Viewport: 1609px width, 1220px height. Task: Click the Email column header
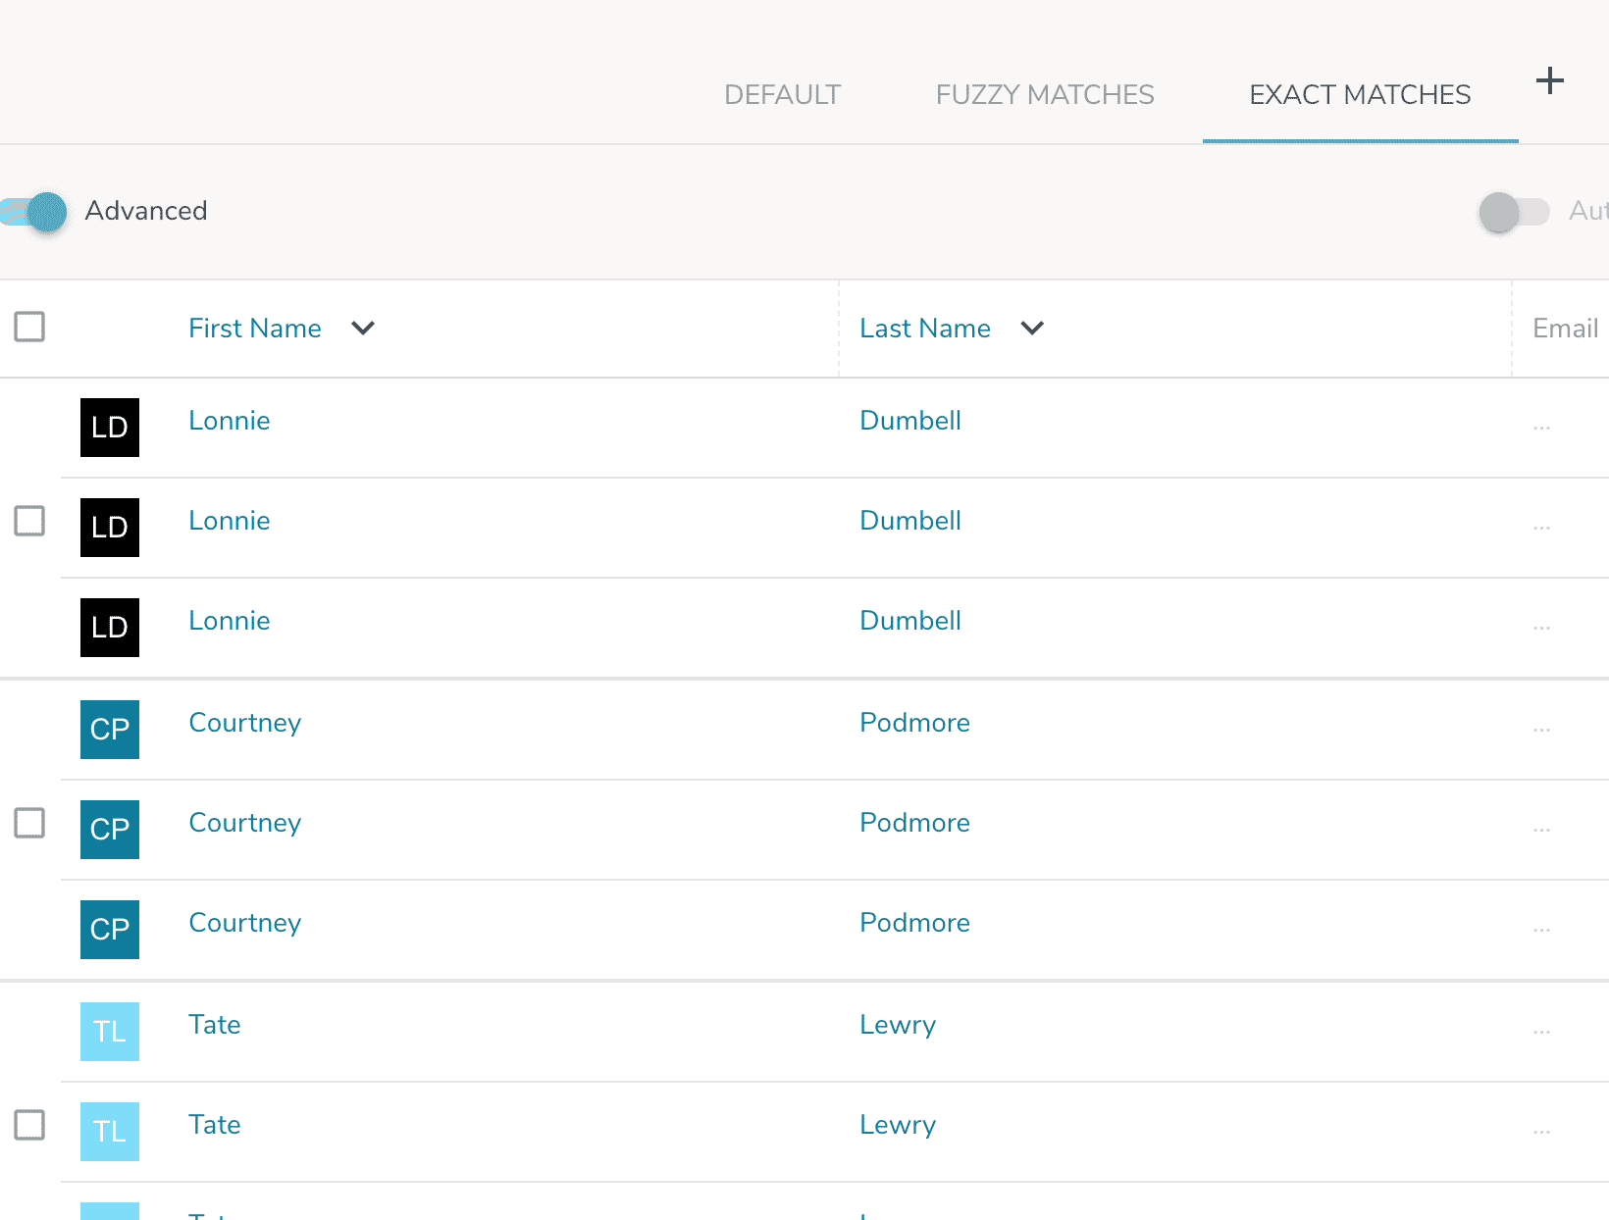click(1565, 328)
